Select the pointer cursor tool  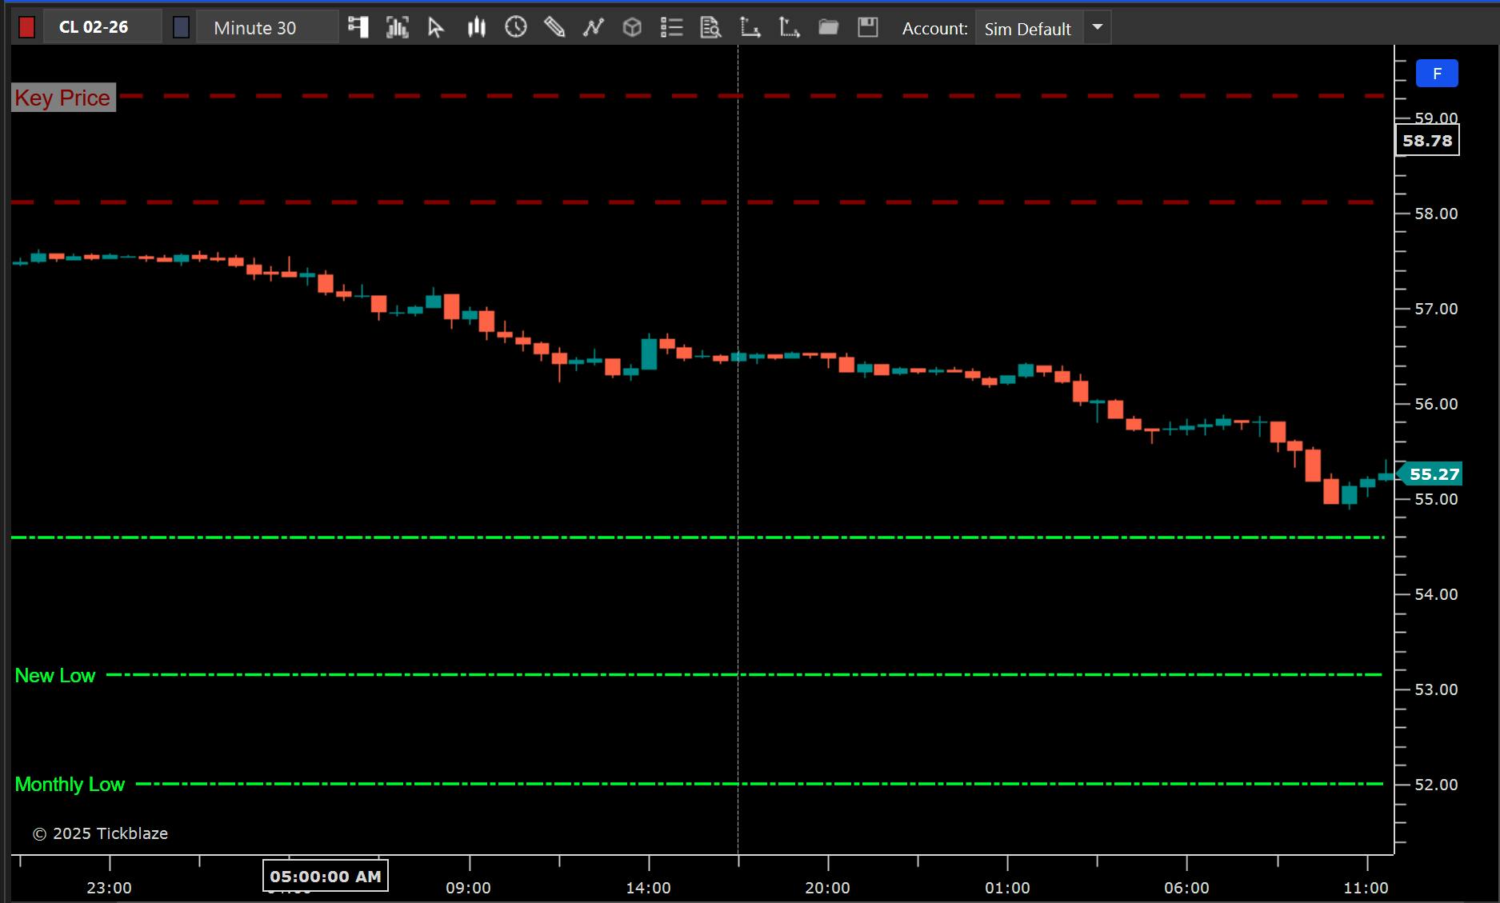coord(437,26)
